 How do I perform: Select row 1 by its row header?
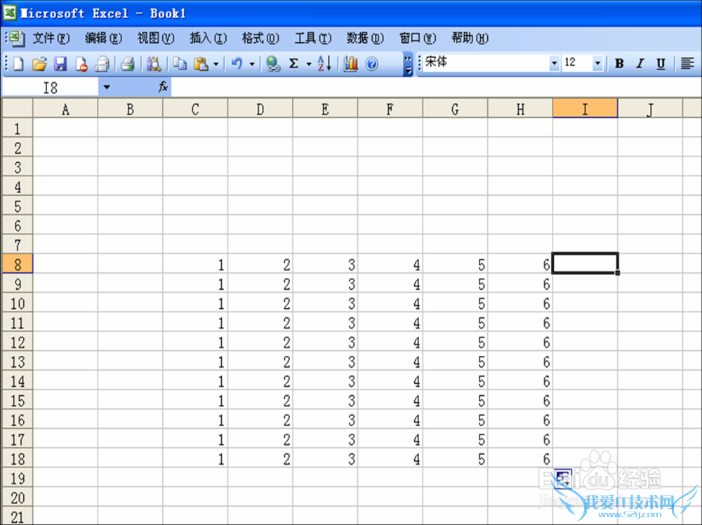(18, 128)
